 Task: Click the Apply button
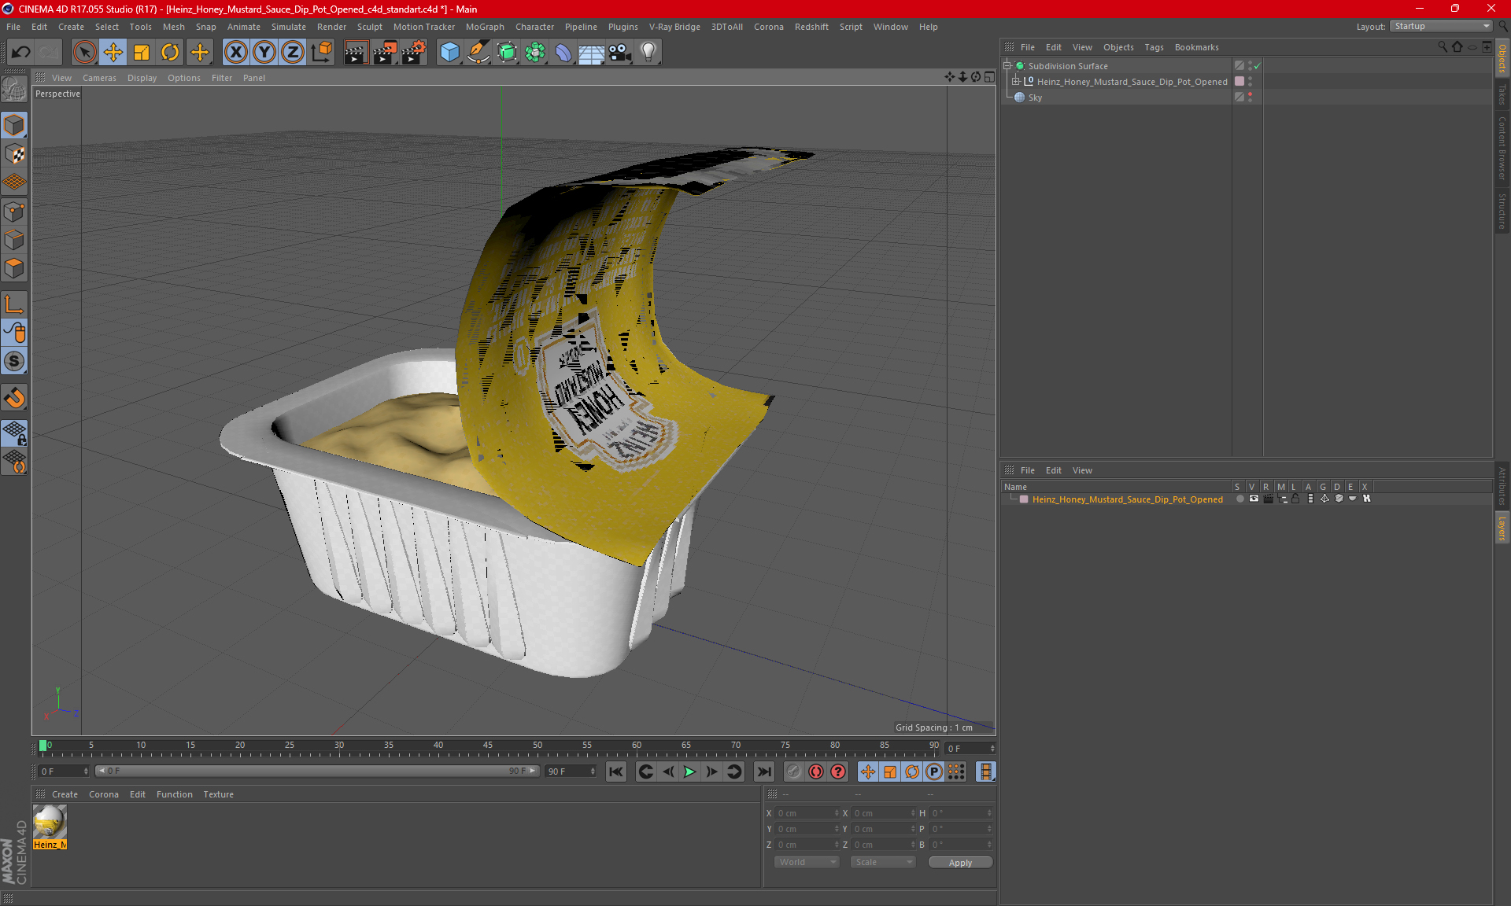pyautogui.click(x=960, y=863)
